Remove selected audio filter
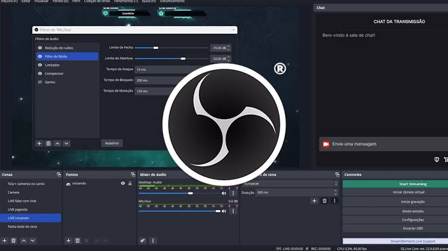 tap(48, 143)
